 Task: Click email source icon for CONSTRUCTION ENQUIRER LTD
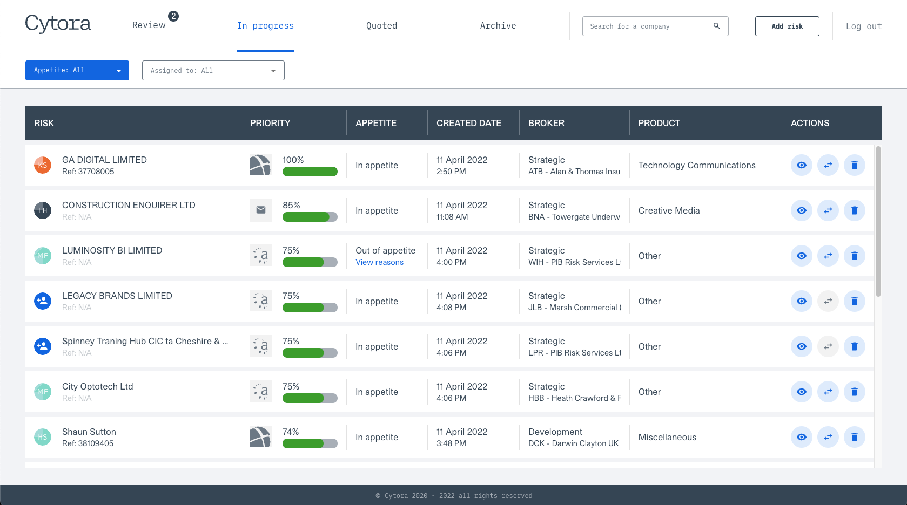(260, 210)
